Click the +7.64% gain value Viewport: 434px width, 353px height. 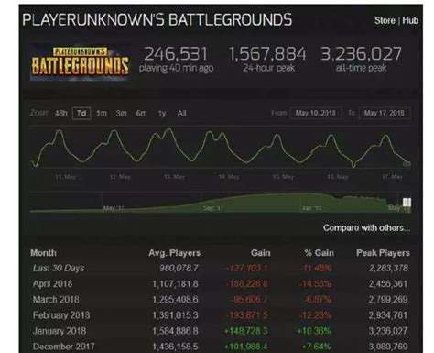click(316, 347)
